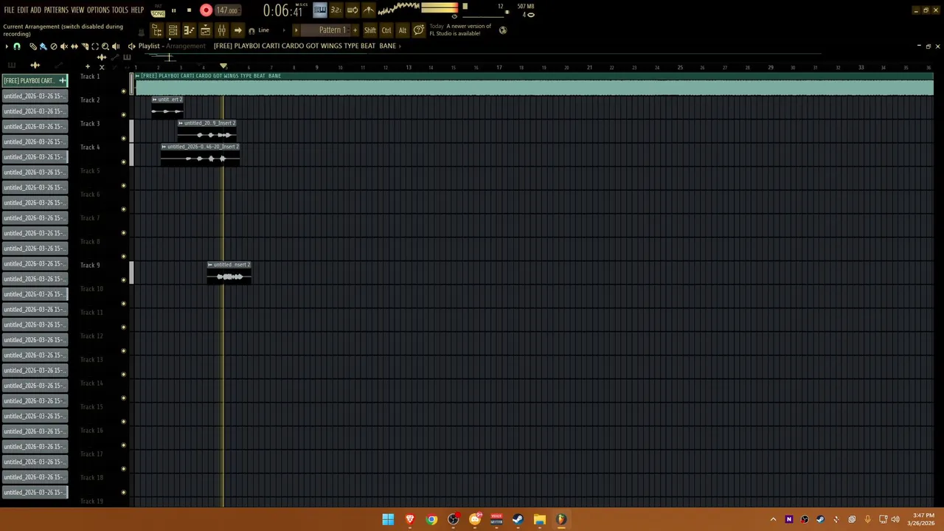This screenshot has height=531, width=944.
Task: Select the playlist Slip tool
Action: tap(74, 46)
